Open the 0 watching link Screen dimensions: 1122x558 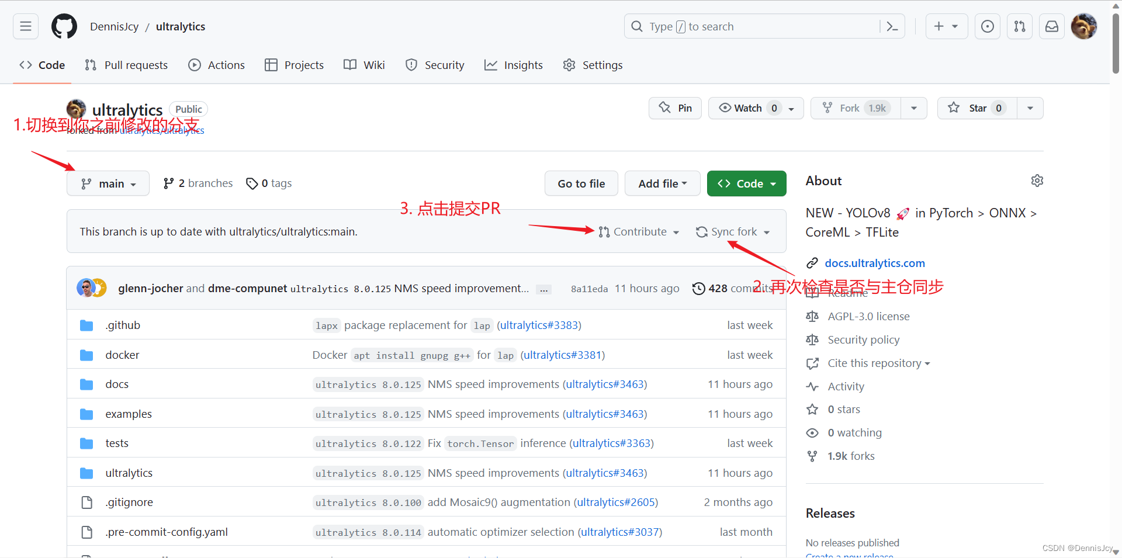[854, 433]
